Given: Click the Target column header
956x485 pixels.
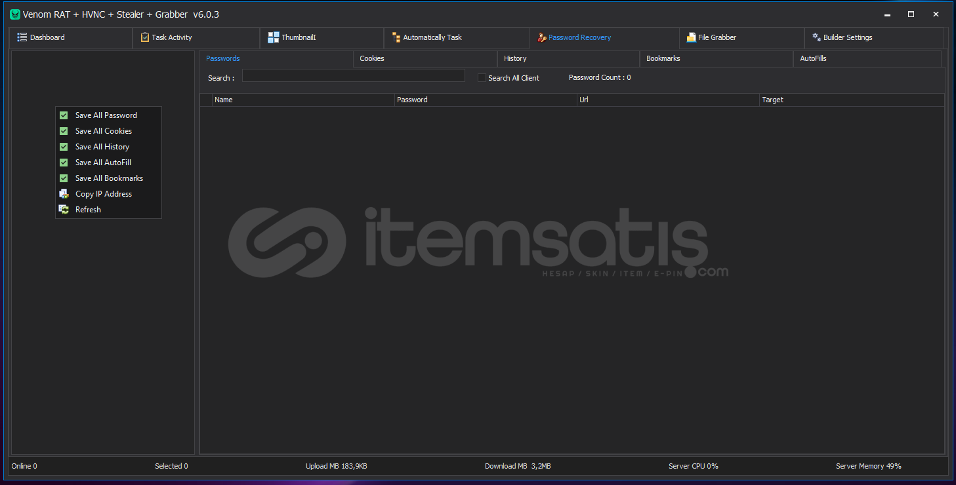Looking at the screenshot, I should [x=852, y=100].
